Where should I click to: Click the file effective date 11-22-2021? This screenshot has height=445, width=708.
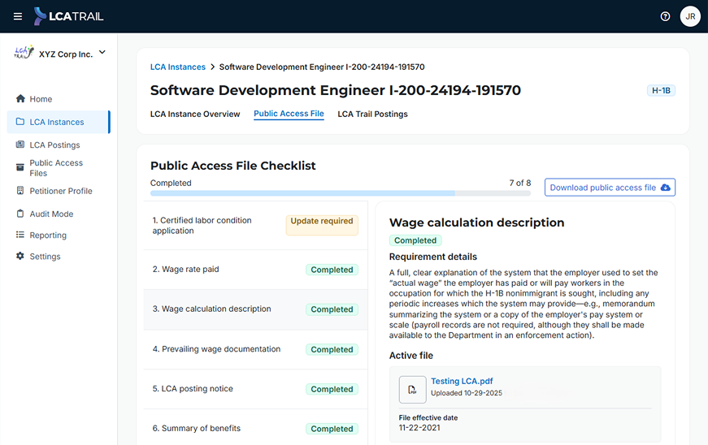(x=419, y=428)
